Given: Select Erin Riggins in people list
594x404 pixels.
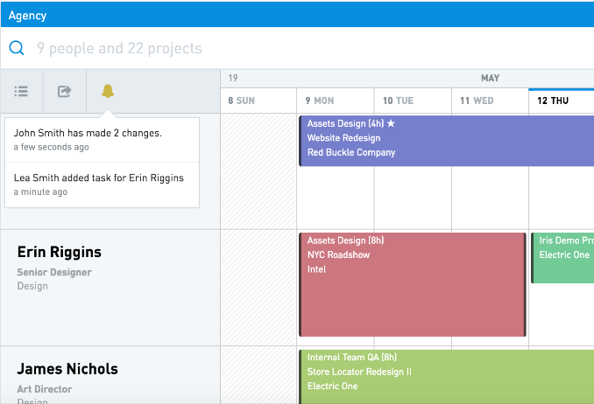Looking at the screenshot, I should [x=59, y=252].
